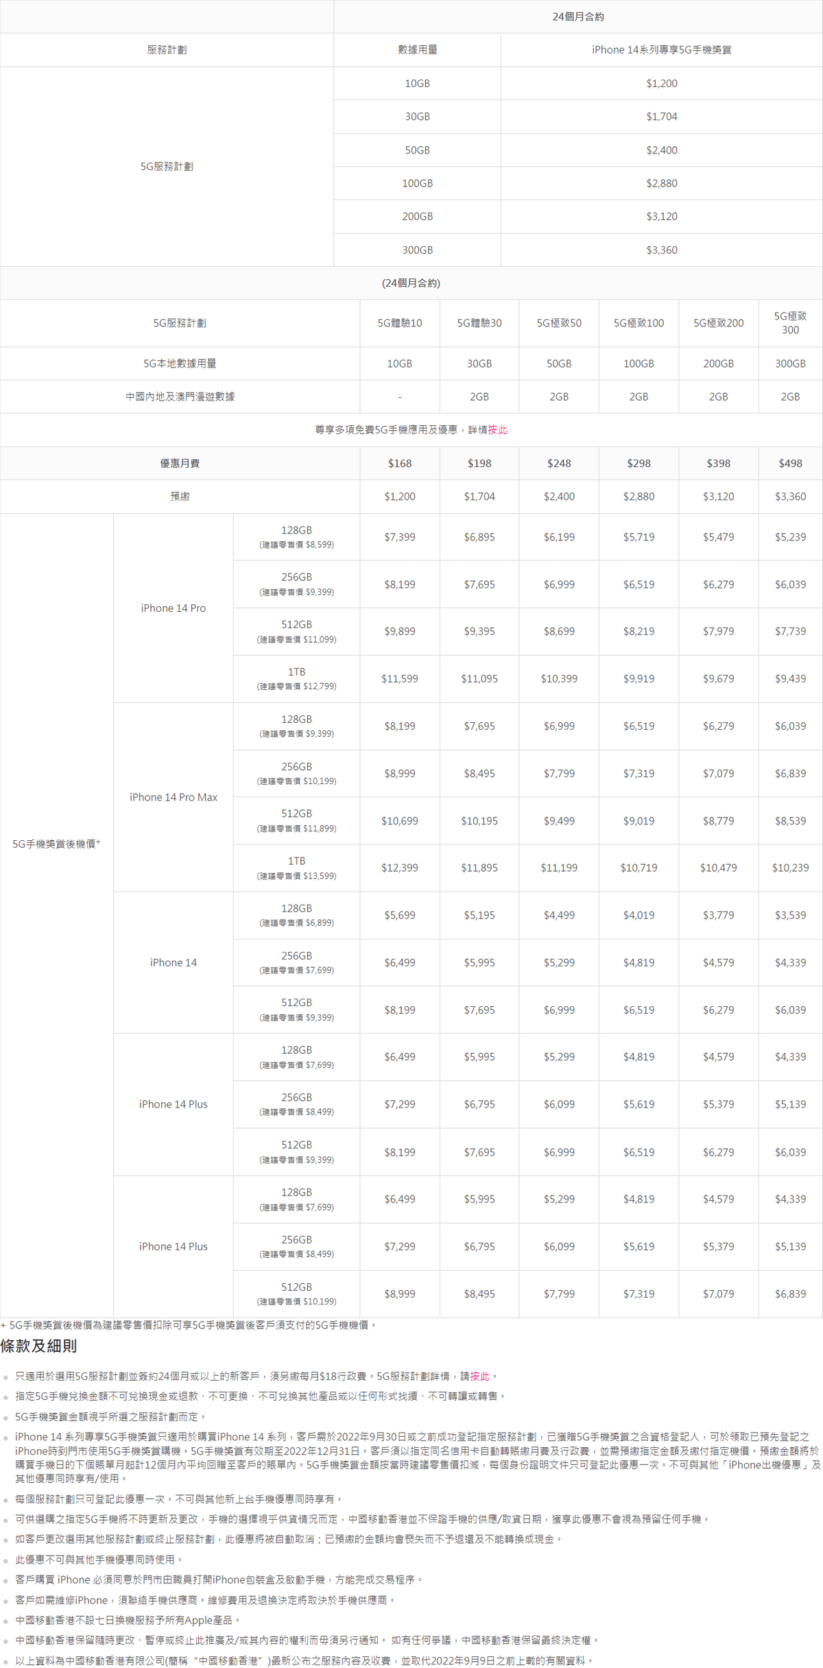
Task: Select the '$9,439' price cell
Action: (x=790, y=679)
